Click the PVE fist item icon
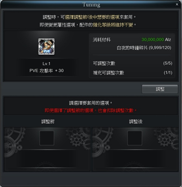This screenshot has height=187, width=182. (46, 47)
